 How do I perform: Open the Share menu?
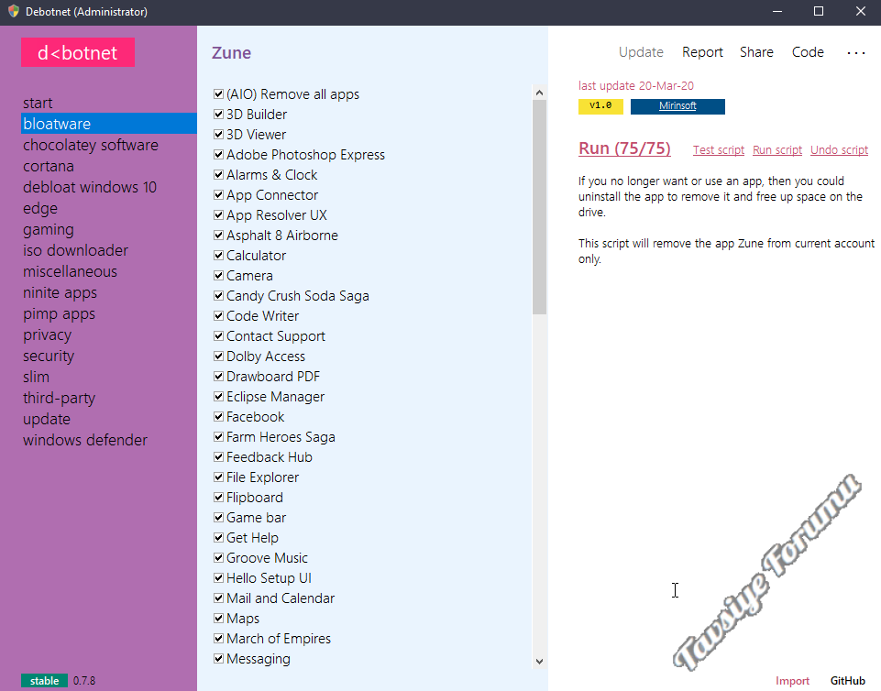pos(756,52)
